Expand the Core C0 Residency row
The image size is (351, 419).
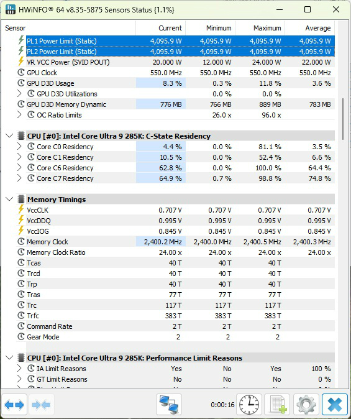(19, 147)
